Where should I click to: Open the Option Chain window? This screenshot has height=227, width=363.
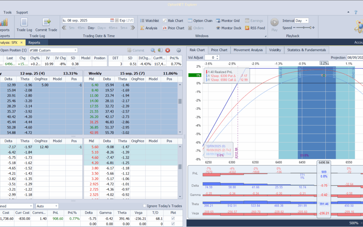(200, 21)
